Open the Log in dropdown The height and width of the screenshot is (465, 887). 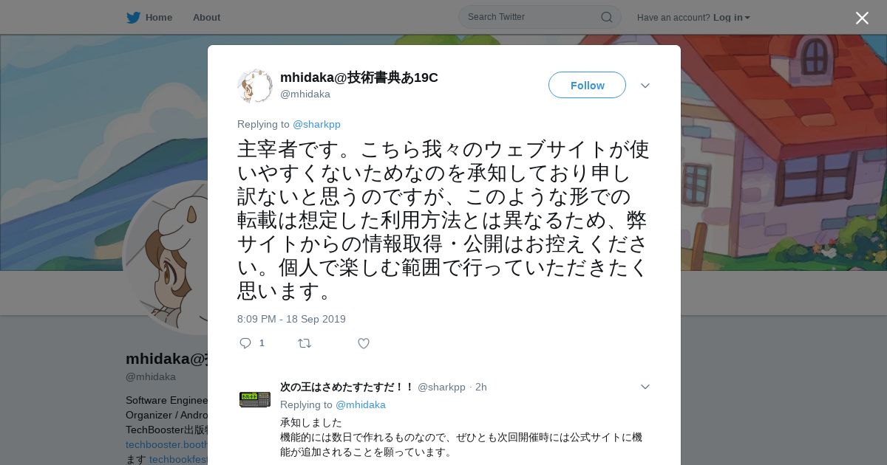point(732,17)
